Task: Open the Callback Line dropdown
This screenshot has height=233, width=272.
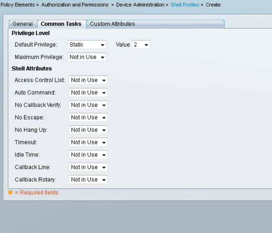Action: pyautogui.click(x=88, y=167)
